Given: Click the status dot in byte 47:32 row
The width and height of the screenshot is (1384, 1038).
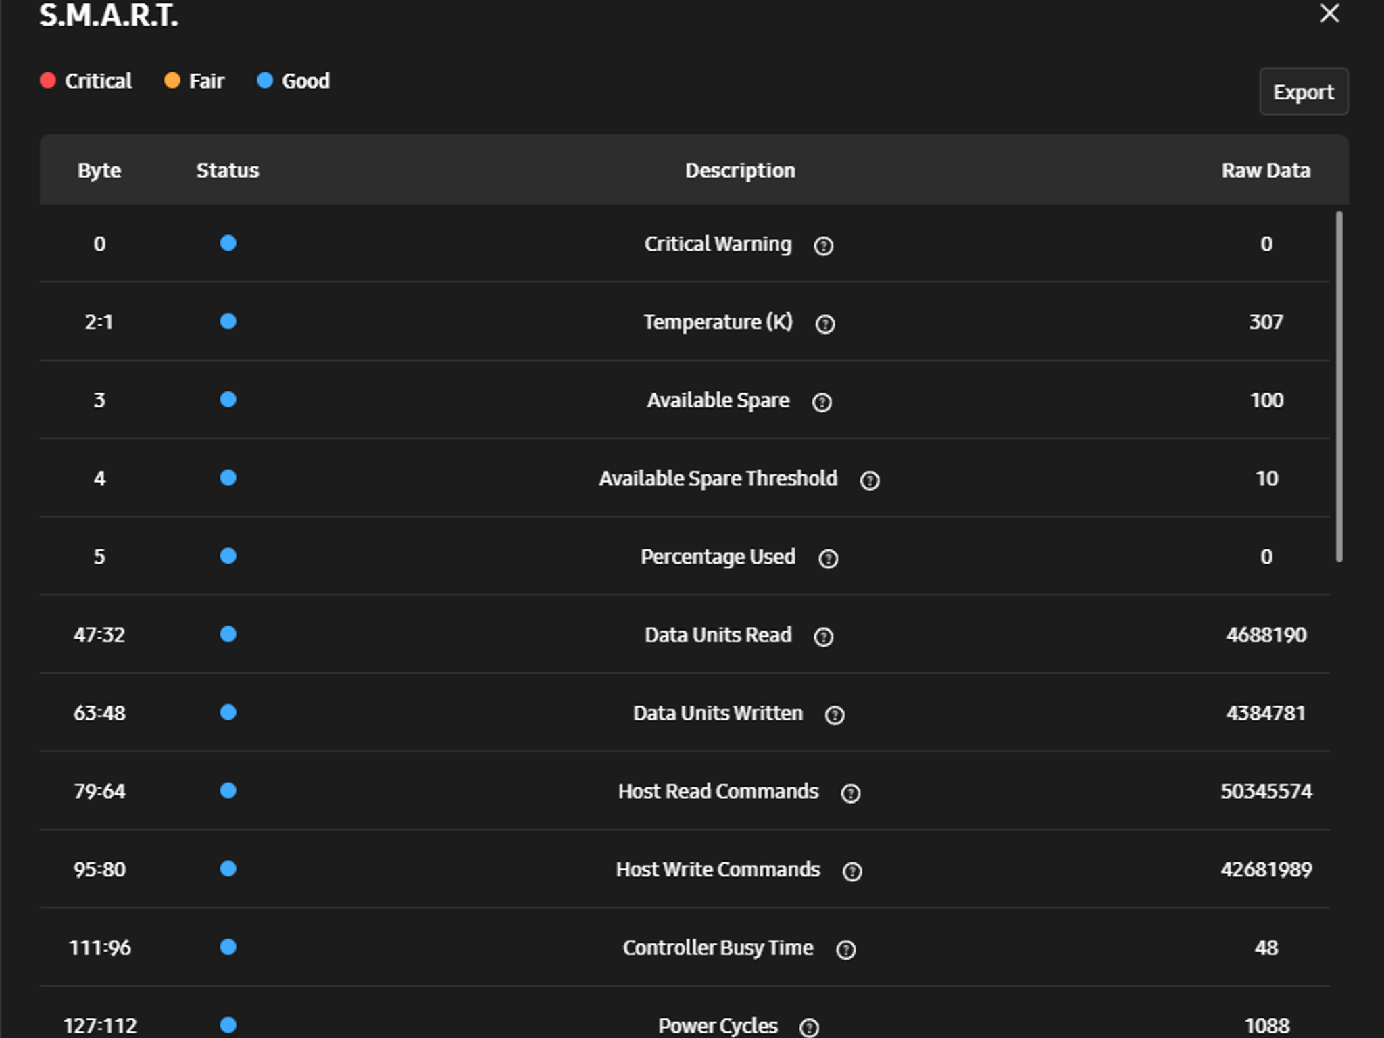Looking at the screenshot, I should point(228,634).
